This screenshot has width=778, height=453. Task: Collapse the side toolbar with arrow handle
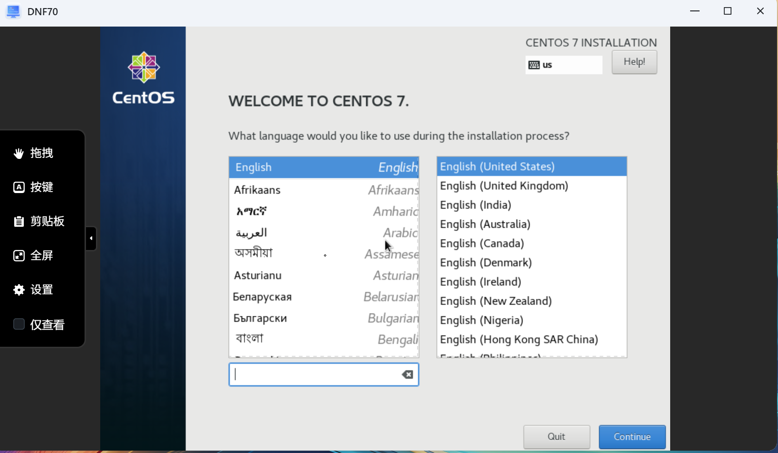91,238
